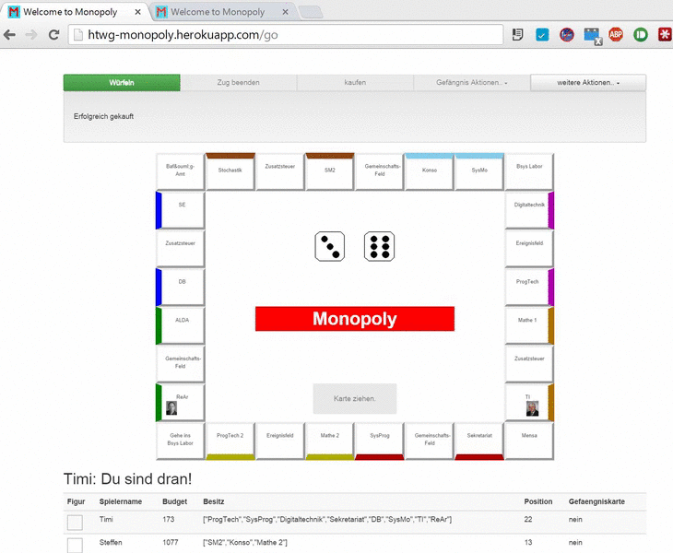
Task: Select the Mensa corner field
Action: [529, 441]
